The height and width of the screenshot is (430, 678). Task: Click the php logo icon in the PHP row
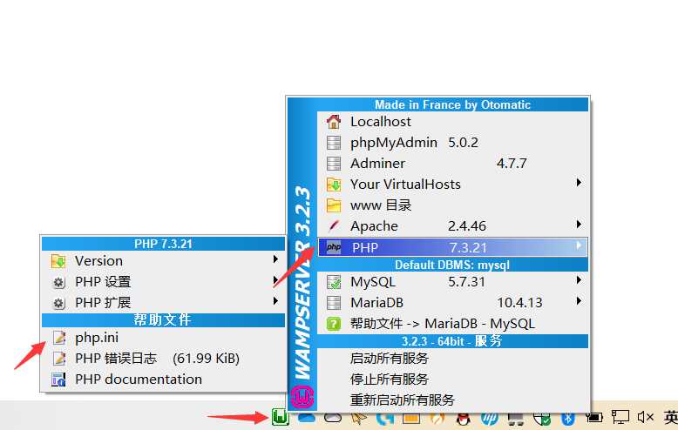(334, 247)
